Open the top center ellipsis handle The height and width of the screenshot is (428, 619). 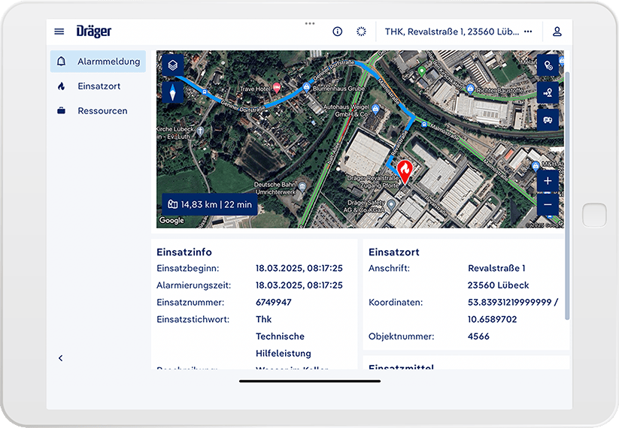pos(310,23)
